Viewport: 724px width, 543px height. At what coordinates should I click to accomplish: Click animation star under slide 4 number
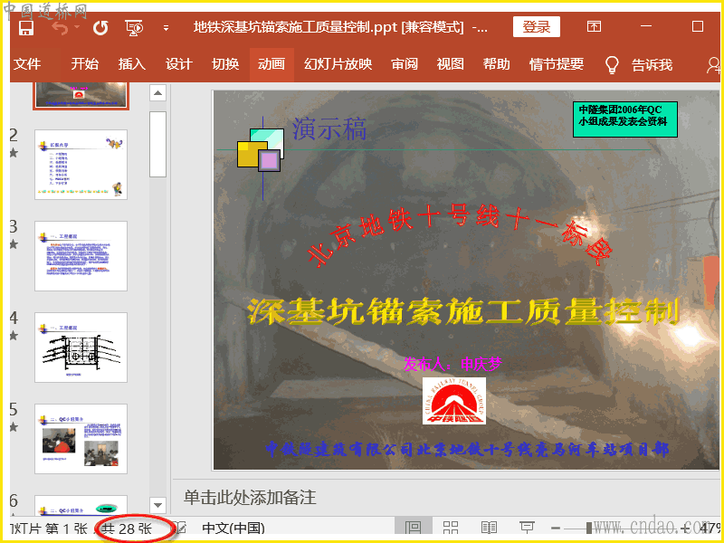tap(14, 335)
